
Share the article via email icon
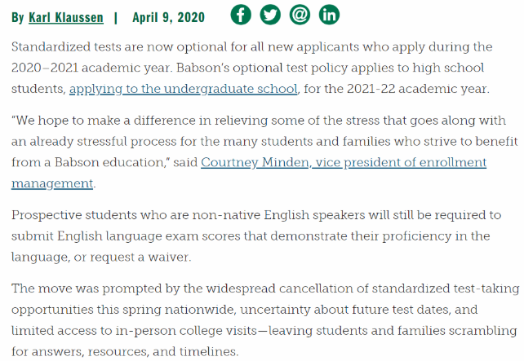tap(300, 15)
